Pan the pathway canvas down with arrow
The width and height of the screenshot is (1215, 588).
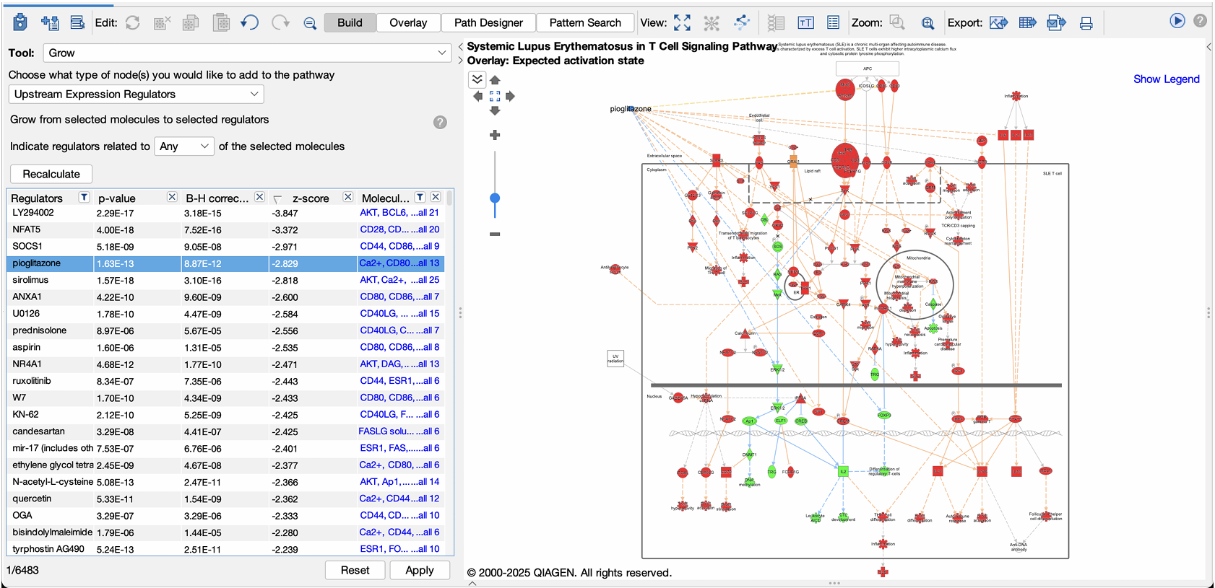pos(495,110)
